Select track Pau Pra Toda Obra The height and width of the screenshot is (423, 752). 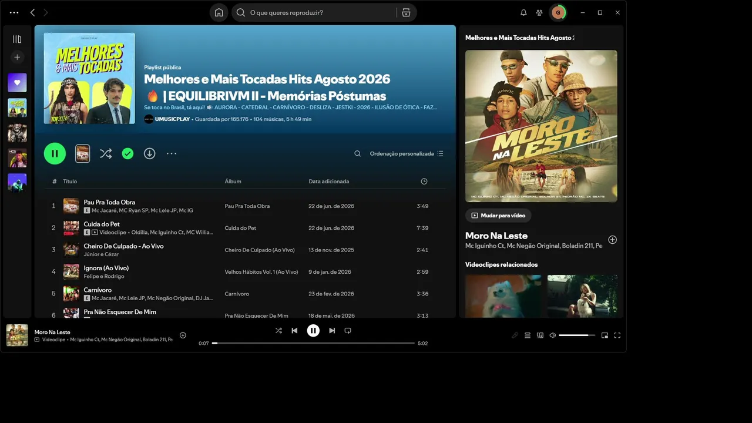click(x=109, y=202)
